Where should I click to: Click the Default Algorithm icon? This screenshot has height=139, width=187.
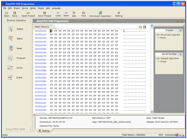click(x=158, y=58)
